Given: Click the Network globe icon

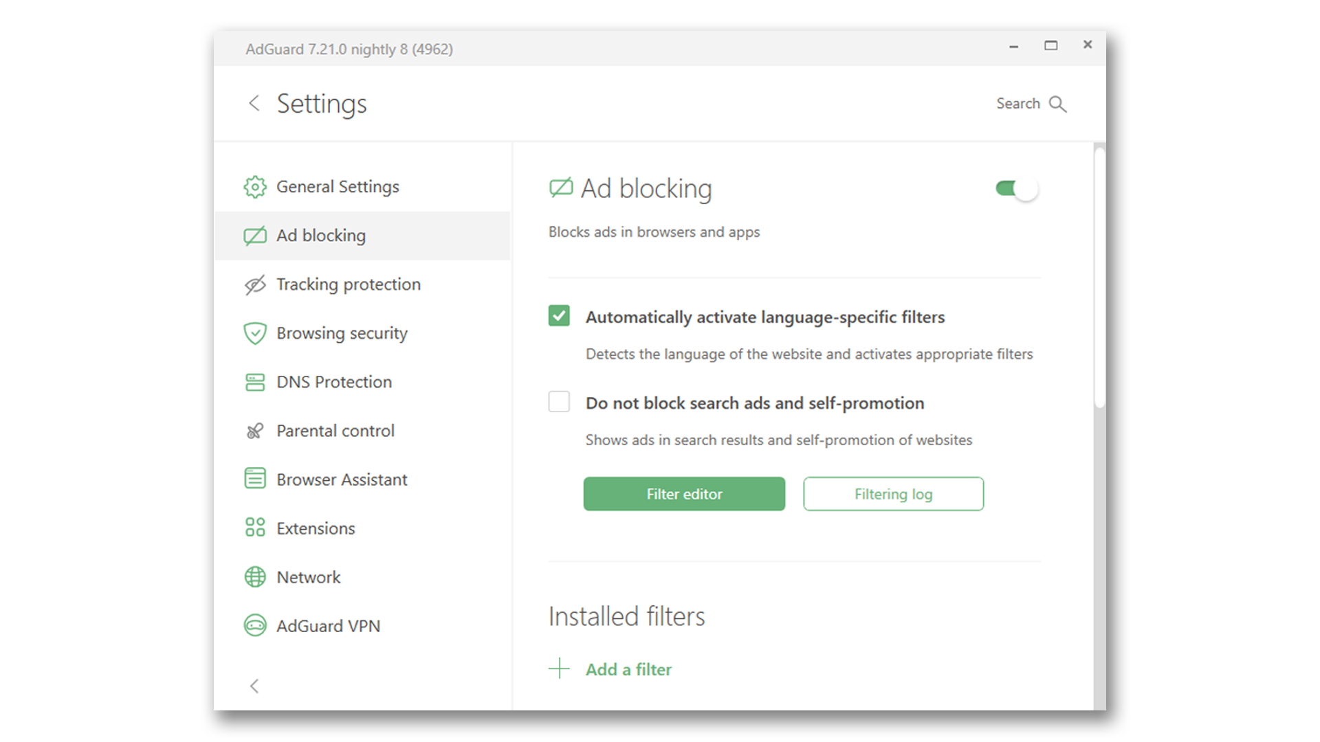Looking at the screenshot, I should point(254,576).
